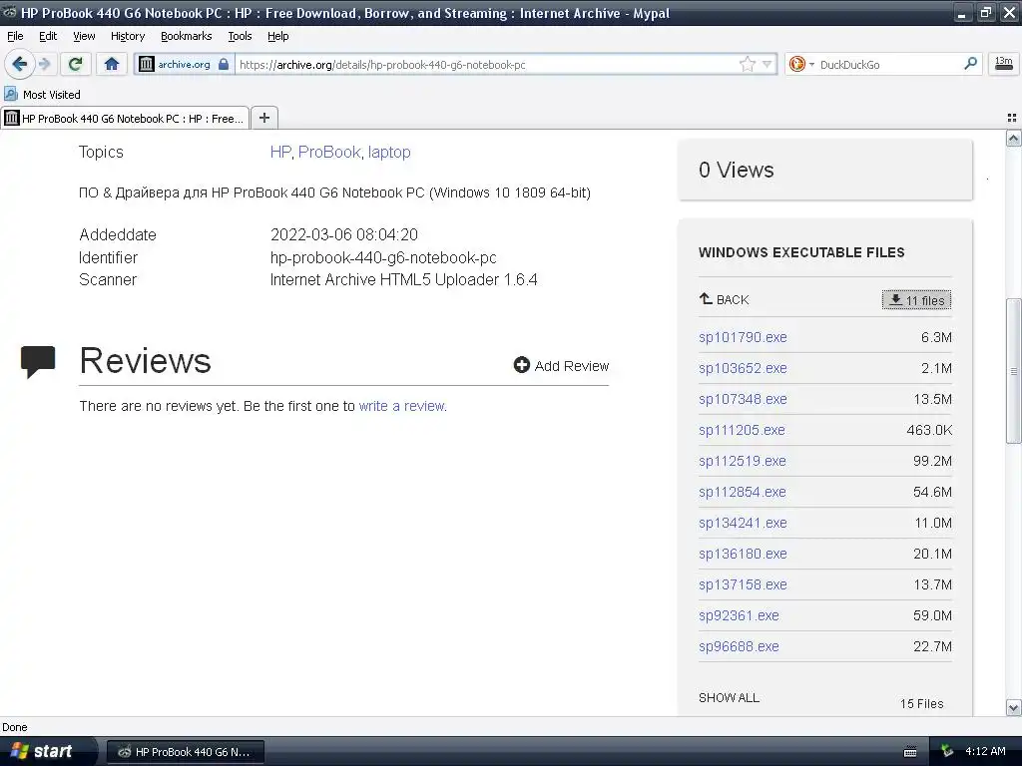The height and width of the screenshot is (766, 1022).
Task: Open the Most Visited bookmarks folder
Action: tap(42, 95)
